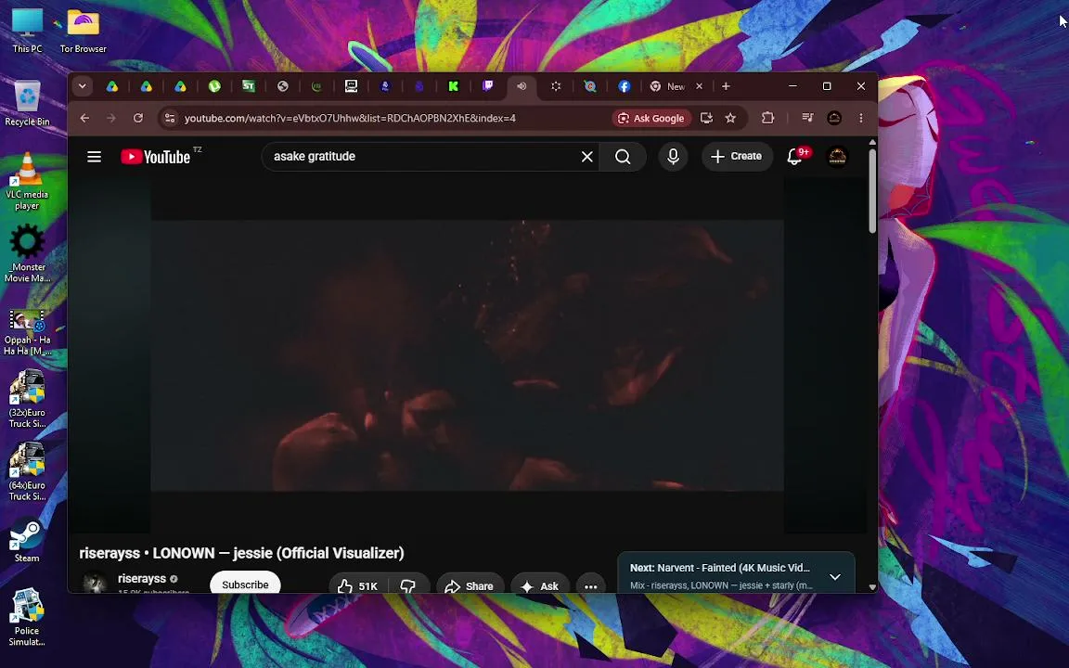Open YouTube notifications bell
This screenshot has height=668, width=1069.
tap(795, 157)
